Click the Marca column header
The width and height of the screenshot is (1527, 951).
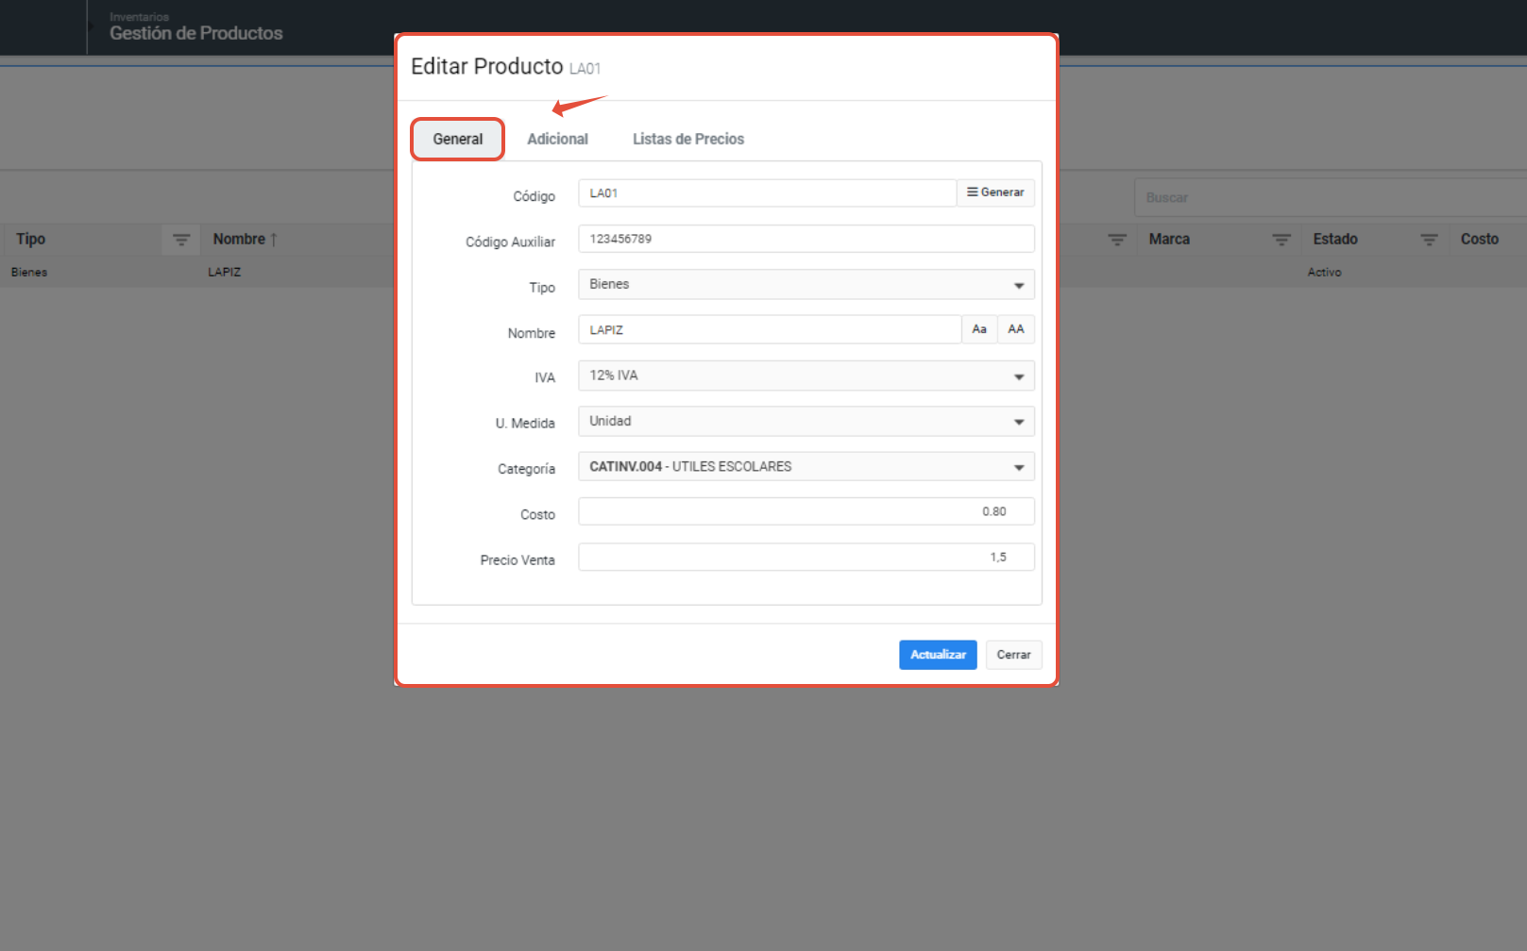point(1169,240)
